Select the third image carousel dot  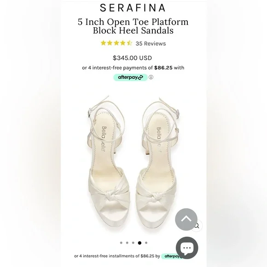pos(133,243)
